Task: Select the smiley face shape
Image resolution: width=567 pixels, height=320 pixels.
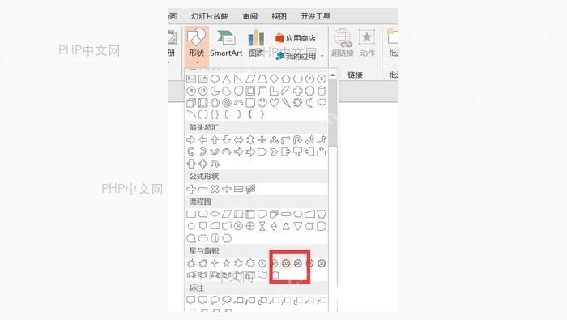Action: pyautogui.click(x=262, y=103)
